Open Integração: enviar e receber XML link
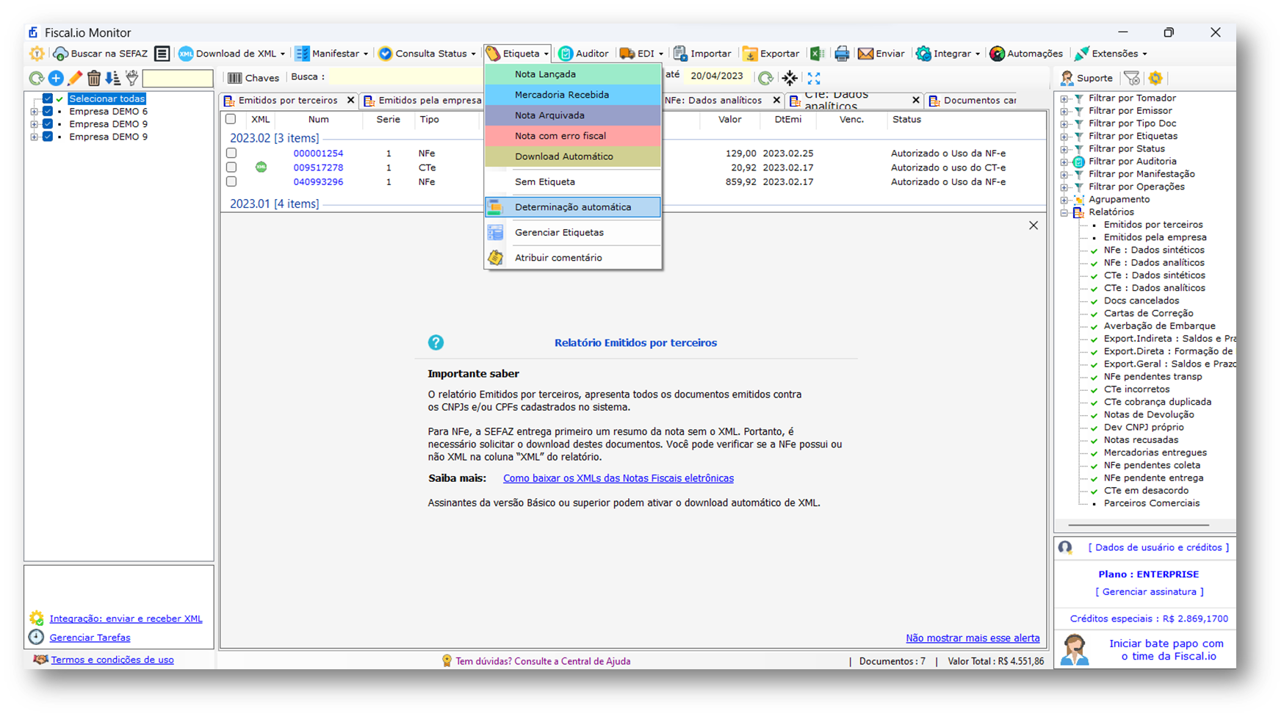This screenshot has height=717, width=1284. point(126,619)
